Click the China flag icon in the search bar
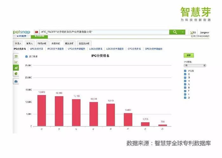Image resolution: width=222 pixels, height=158 pixels. pos(36,32)
